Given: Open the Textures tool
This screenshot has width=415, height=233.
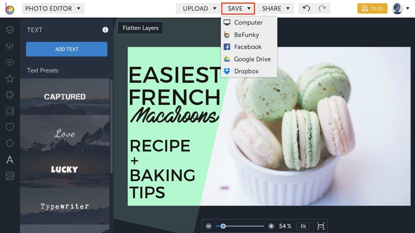Looking at the screenshot, I should click(x=10, y=176).
